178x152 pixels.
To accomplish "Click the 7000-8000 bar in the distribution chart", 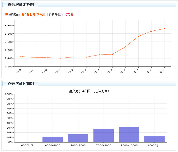I will pyautogui.click(x=104, y=135).
